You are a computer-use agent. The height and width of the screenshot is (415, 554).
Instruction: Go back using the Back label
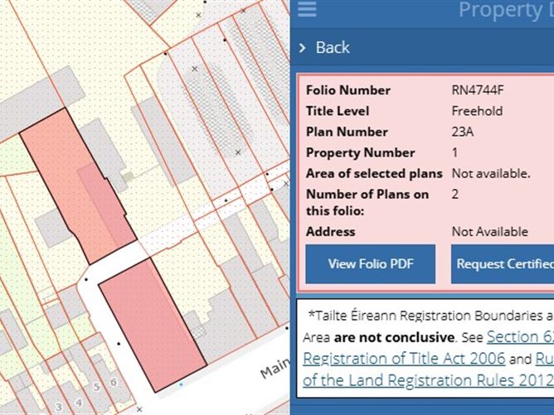pyautogui.click(x=333, y=48)
